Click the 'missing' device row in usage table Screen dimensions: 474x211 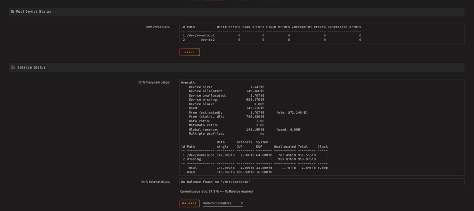coord(254,159)
